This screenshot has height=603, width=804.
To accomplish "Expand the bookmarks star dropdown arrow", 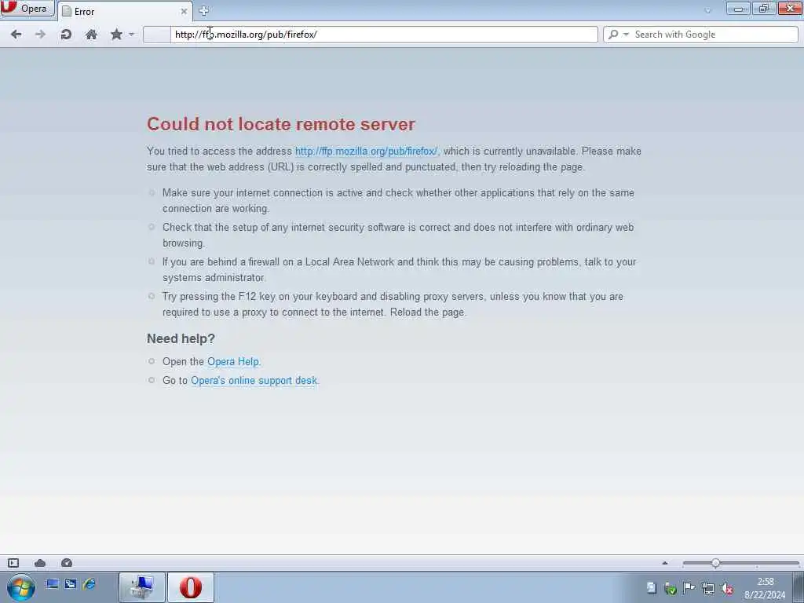I will click(x=132, y=35).
